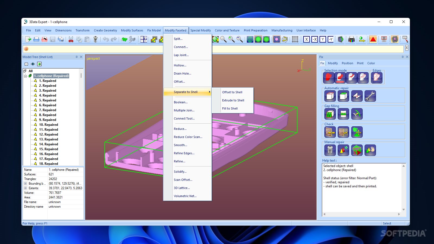The width and height of the screenshot is (434, 244).
Task: Expand the Extents property row
Action: (x=25, y=188)
